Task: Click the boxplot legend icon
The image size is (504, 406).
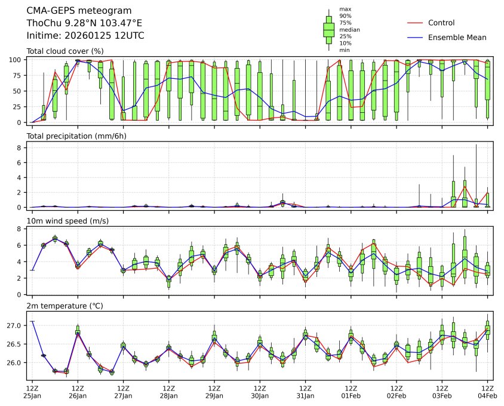Action: click(x=328, y=29)
